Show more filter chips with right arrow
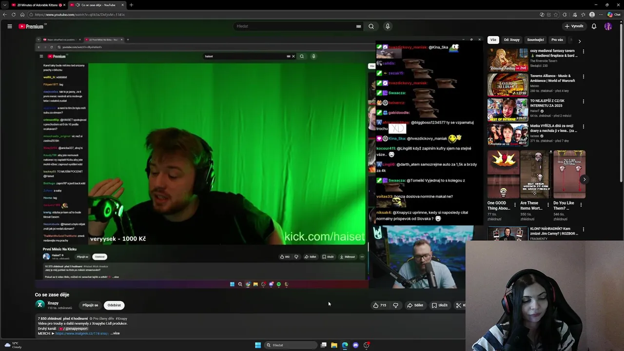Screen dimensions: 624x351 pyautogui.click(x=579, y=41)
